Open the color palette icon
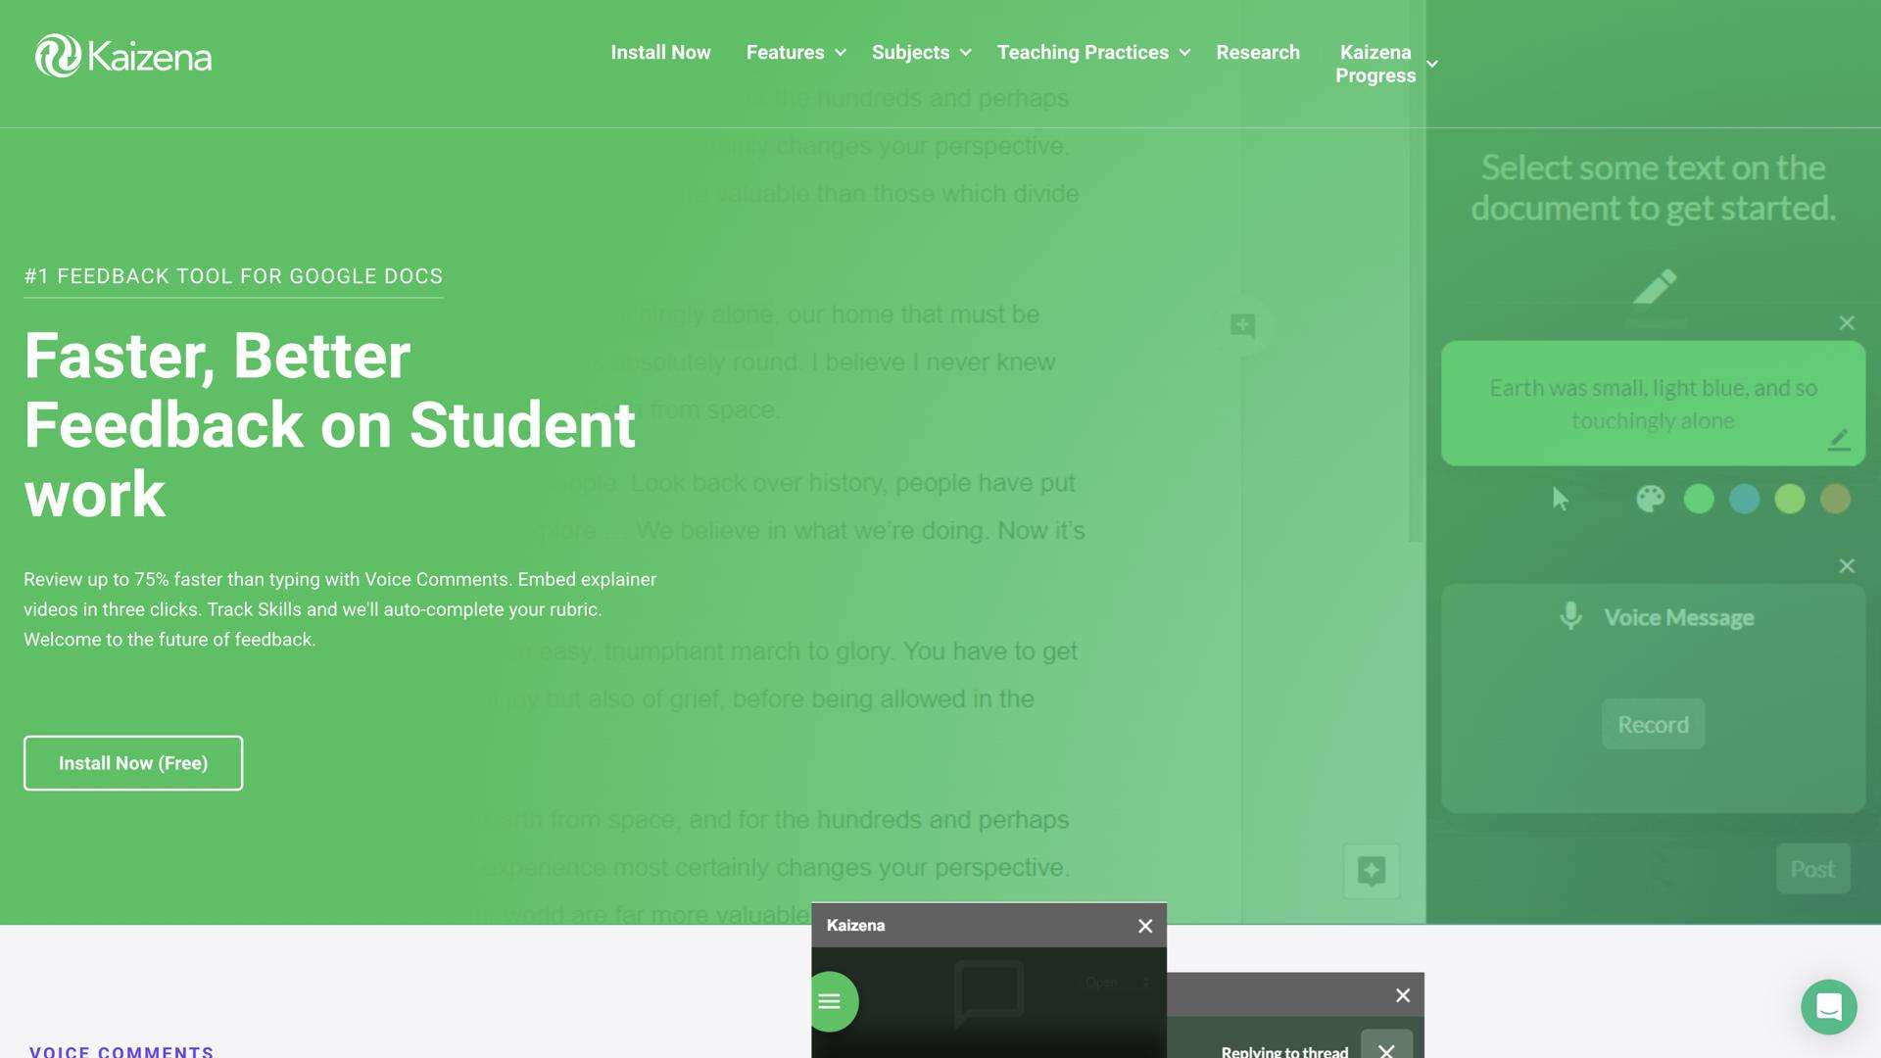This screenshot has height=1058, width=1881. (1650, 500)
